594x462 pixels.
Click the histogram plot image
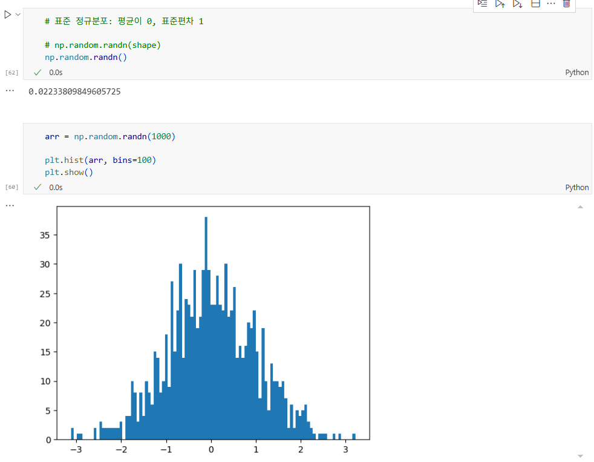pos(204,329)
